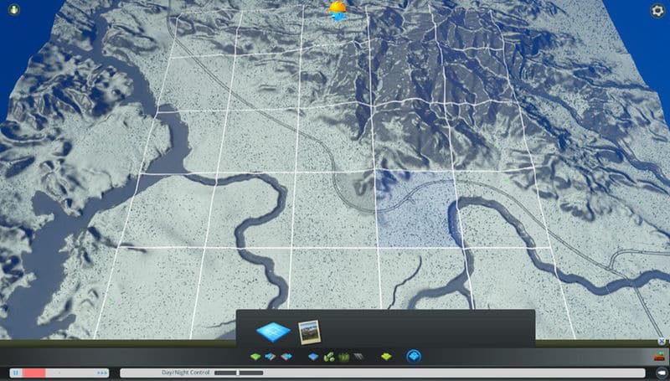670x381 pixels.
Task: Open the map snapshot photo tool
Action: pos(309,330)
